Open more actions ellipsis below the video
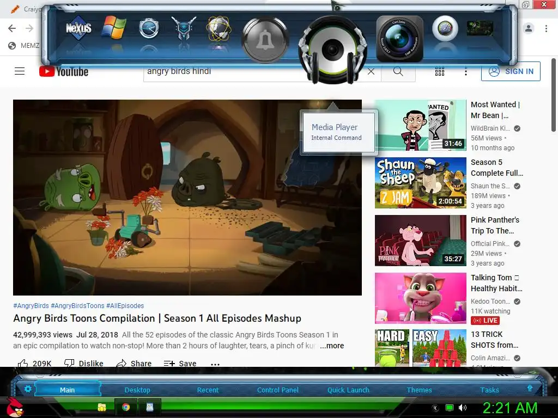This screenshot has height=418, width=558. [215, 364]
